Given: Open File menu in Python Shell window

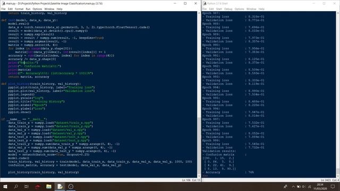Looking at the screenshot, I should click(205, 9).
